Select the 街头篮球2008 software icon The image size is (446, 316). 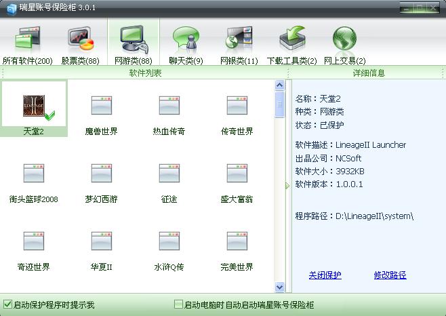coord(34,173)
